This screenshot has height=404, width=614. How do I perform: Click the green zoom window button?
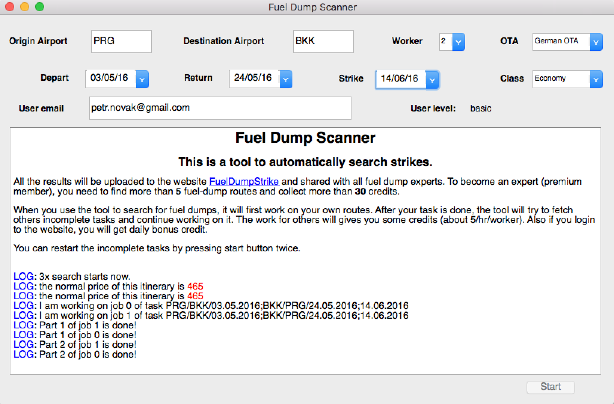(39, 7)
